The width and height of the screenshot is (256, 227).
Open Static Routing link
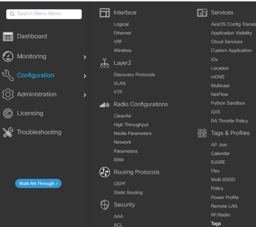128,193
